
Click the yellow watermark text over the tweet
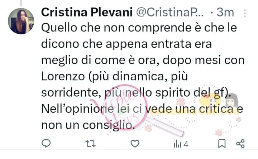(195, 112)
